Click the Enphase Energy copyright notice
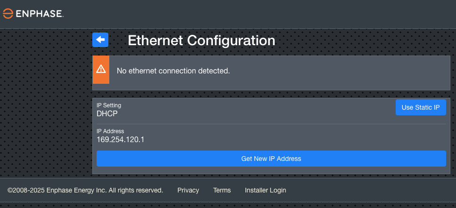 point(85,190)
